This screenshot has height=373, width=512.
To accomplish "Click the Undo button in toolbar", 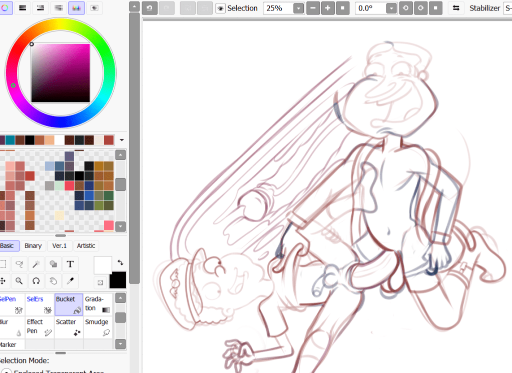I will [x=150, y=8].
